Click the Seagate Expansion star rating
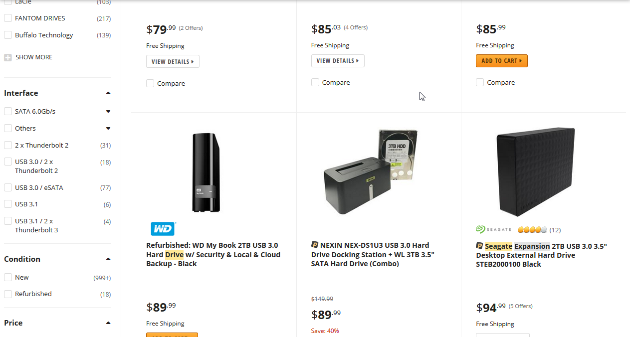 (x=532, y=230)
